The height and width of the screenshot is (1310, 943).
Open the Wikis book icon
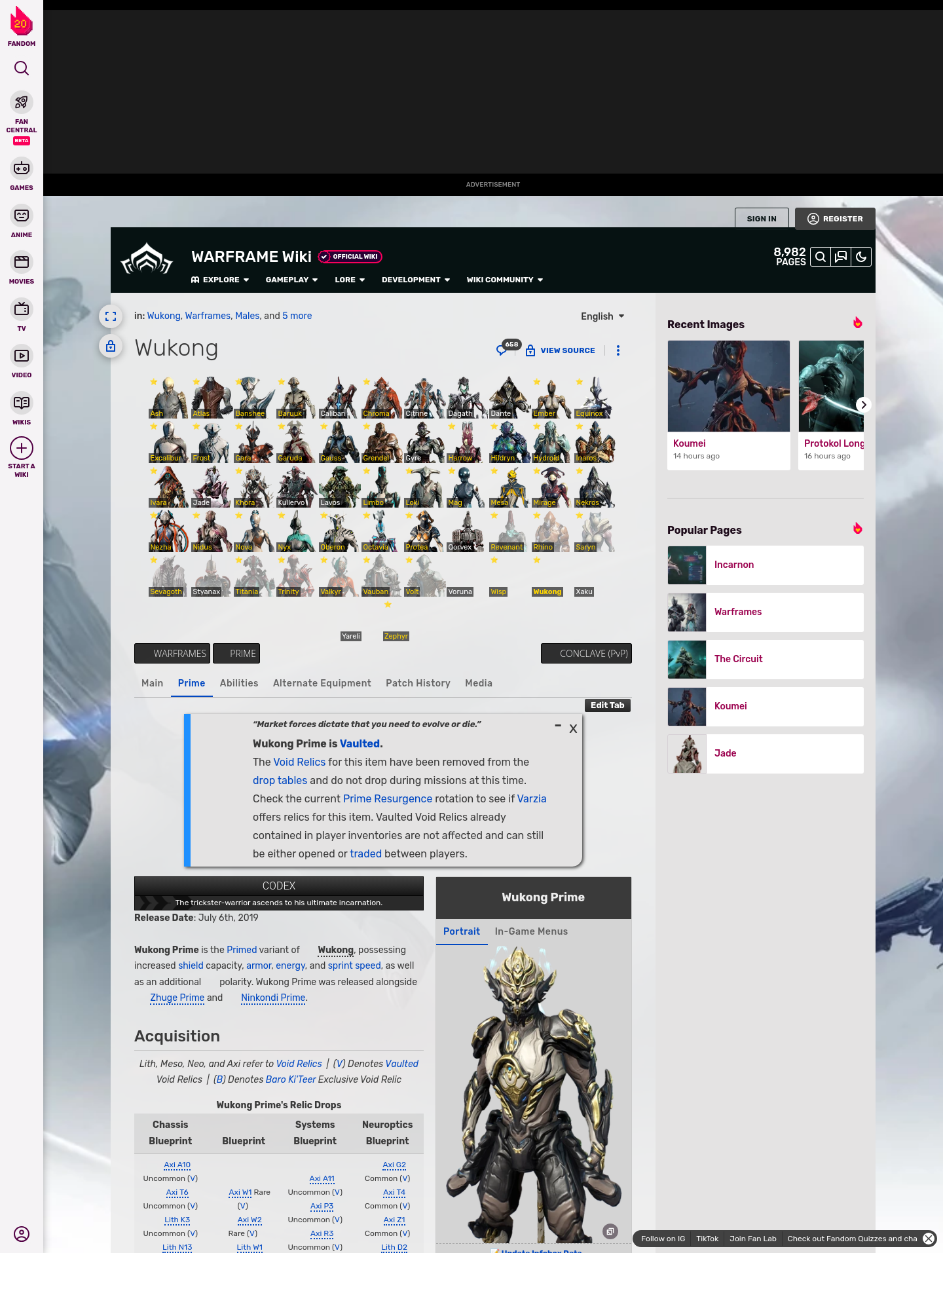point(22,402)
